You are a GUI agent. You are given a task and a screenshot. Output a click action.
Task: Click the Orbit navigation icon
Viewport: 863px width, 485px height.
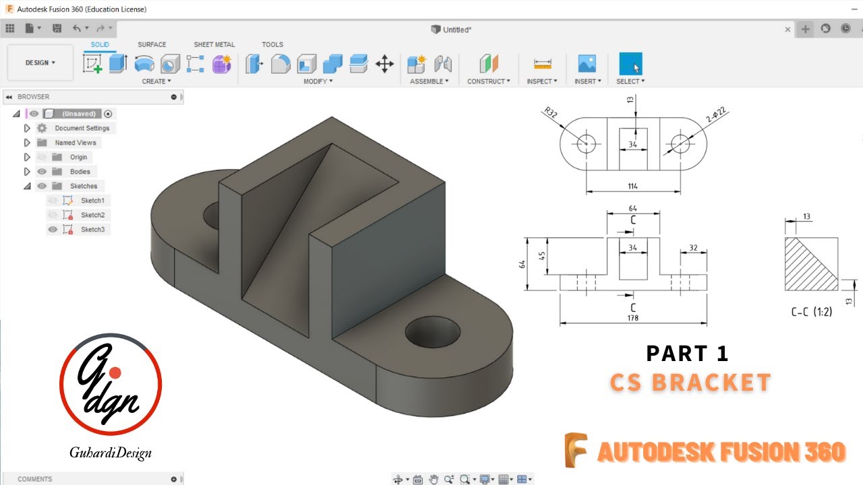tap(398, 479)
